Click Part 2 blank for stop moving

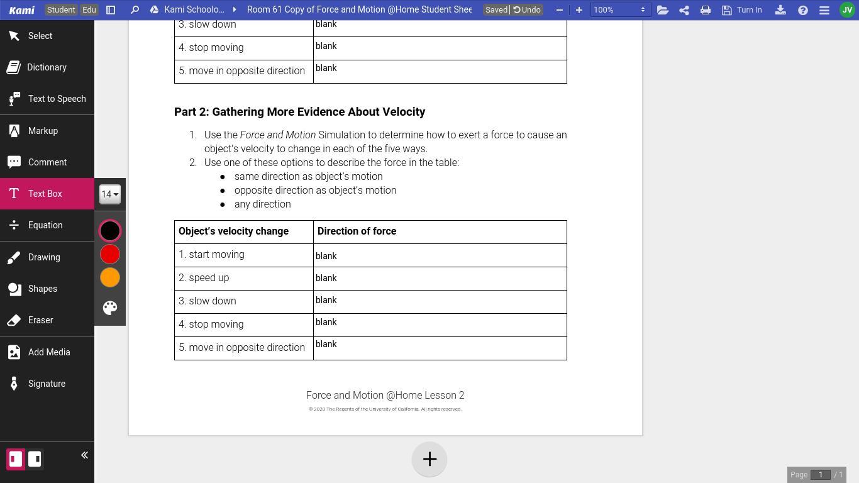[x=440, y=325]
